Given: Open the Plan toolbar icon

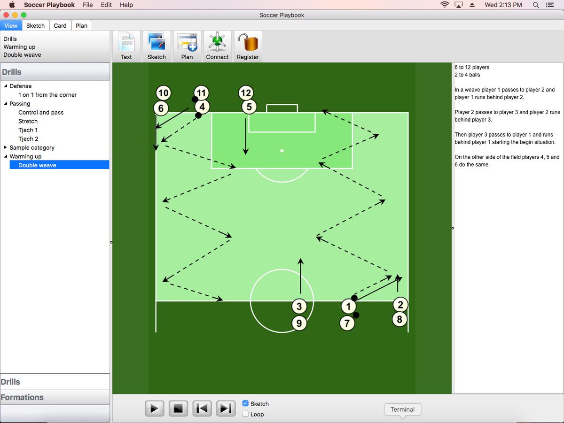Looking at the screenshot, I should coord(187,46).
